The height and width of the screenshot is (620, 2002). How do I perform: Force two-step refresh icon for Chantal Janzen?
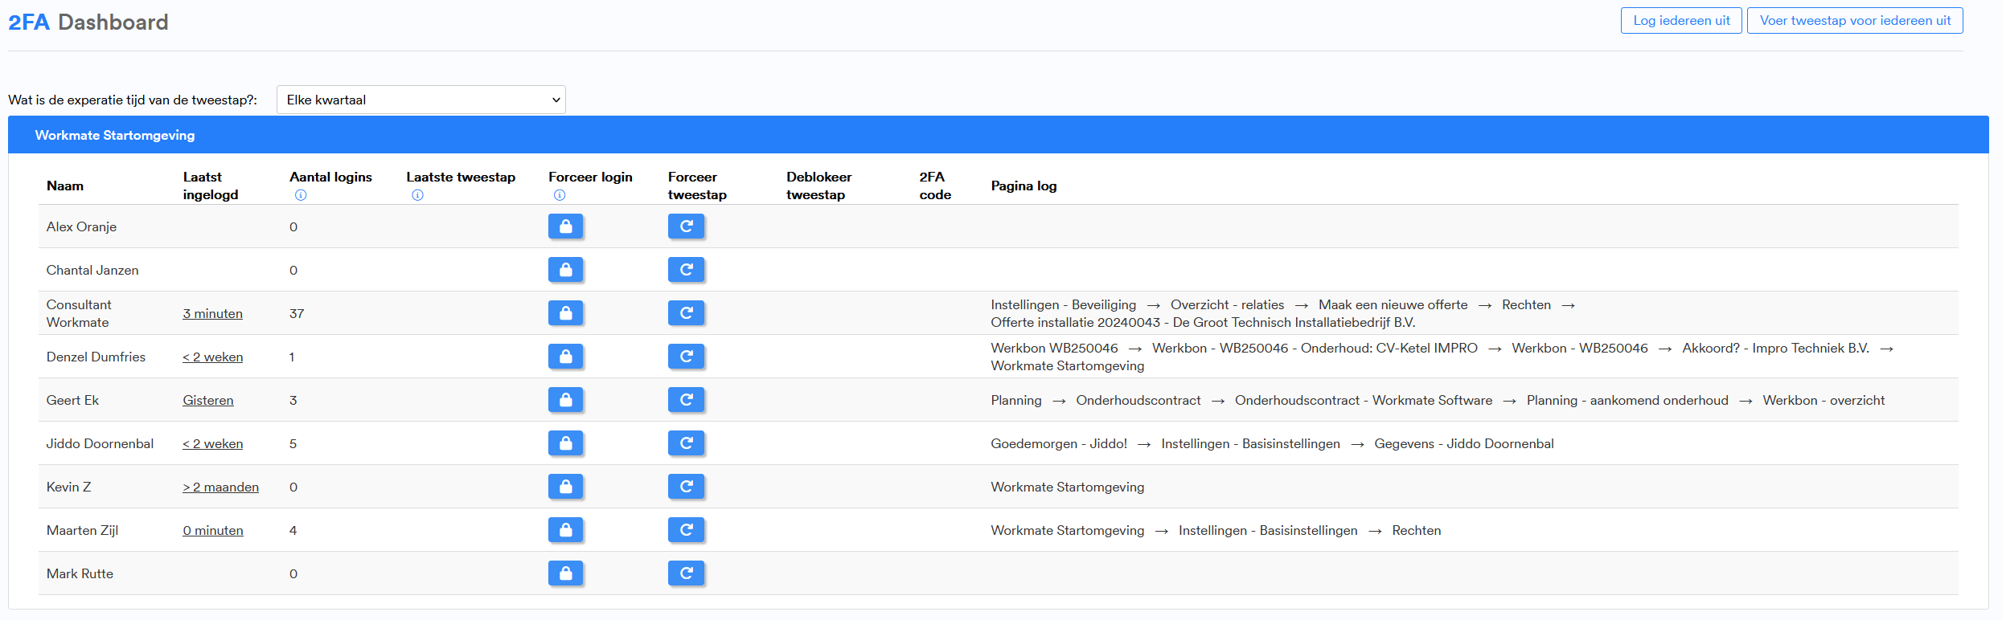[x=686, y=270]
